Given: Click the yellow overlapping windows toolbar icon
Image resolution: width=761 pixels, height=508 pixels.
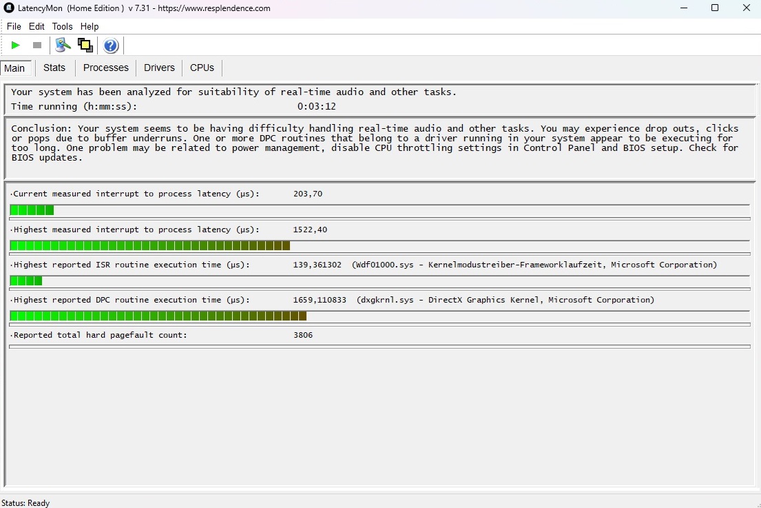Looking at the screenshot, I should [x=85, y=45].
